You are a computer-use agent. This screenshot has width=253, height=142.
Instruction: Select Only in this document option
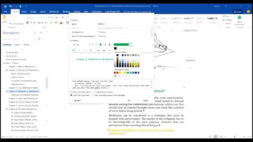pos(71,95)
